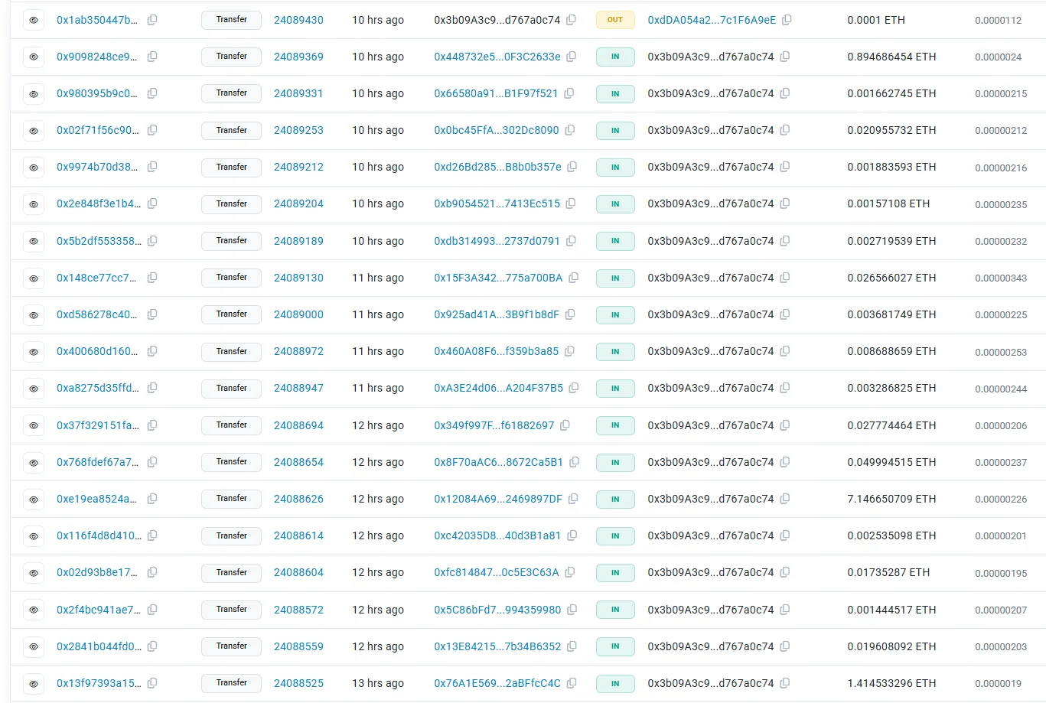The width and height of the screenshot is (1046, 703).
Task: Copy sender address 0x448732e5...0F3C2633e
Action: pyautogui.click(x=571, y=57)
